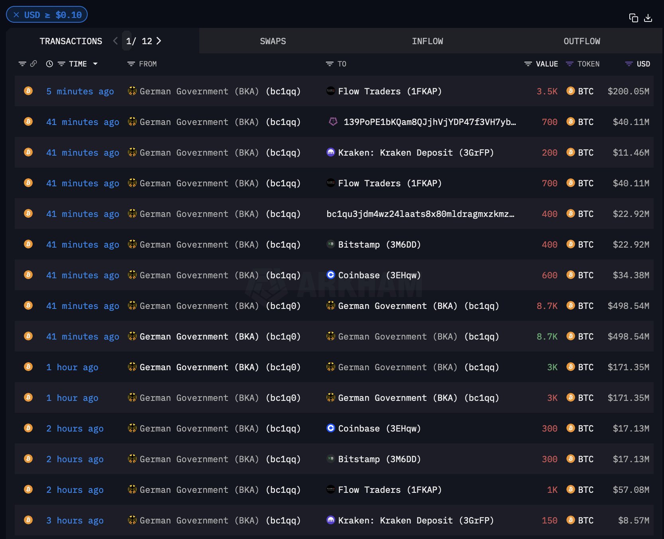Click the link icon in table header
Image resolution: width=664 pixels, height=539 pixels.
click(x=33, y=64)
